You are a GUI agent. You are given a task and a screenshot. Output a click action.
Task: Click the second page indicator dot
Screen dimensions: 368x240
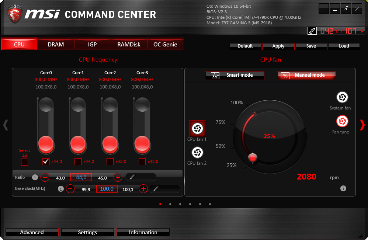[170, 204]
